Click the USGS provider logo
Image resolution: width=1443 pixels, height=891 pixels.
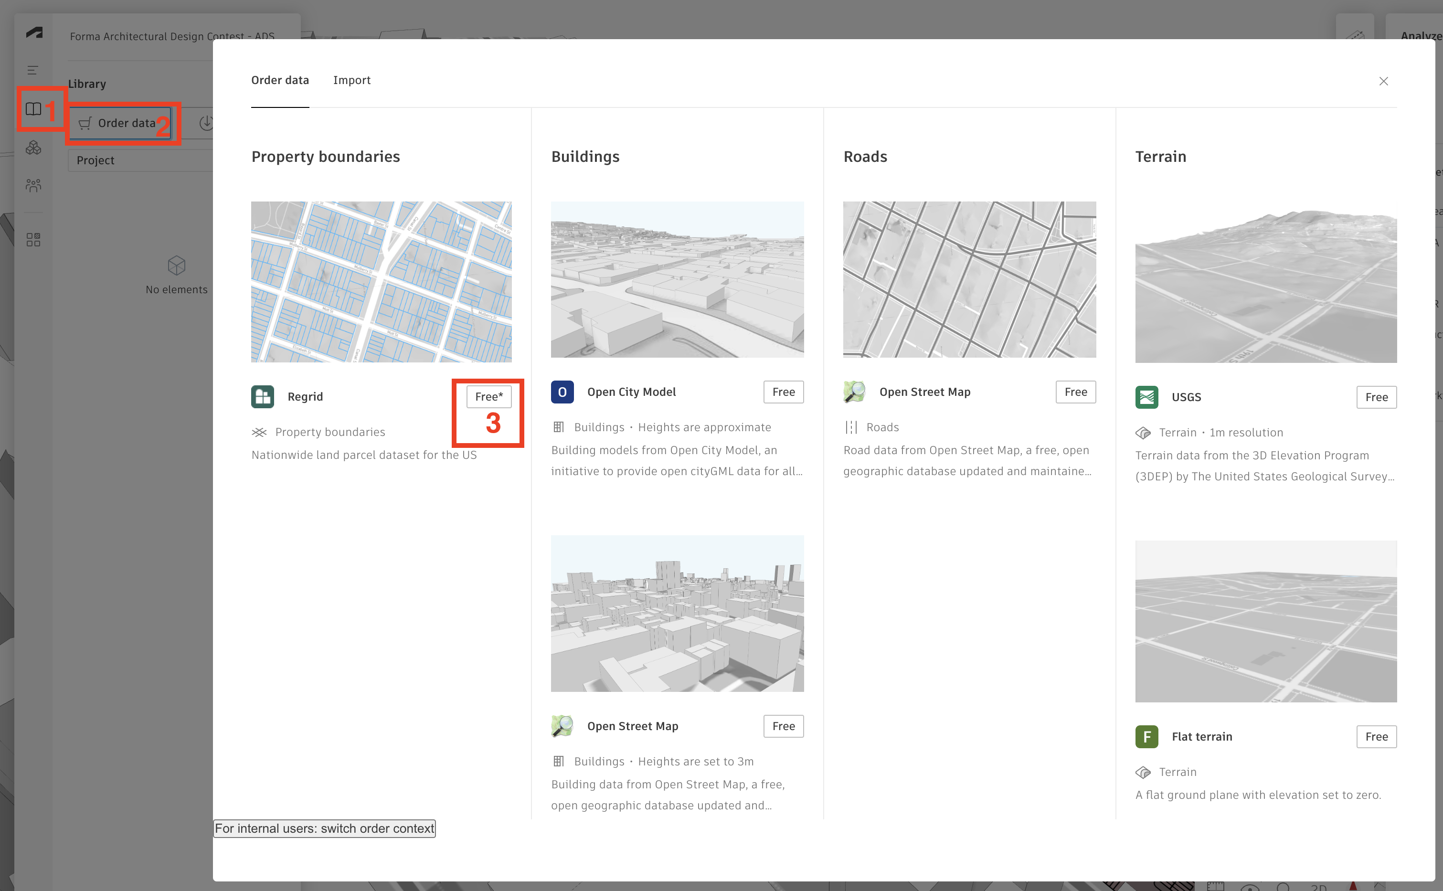point(1146,397)
